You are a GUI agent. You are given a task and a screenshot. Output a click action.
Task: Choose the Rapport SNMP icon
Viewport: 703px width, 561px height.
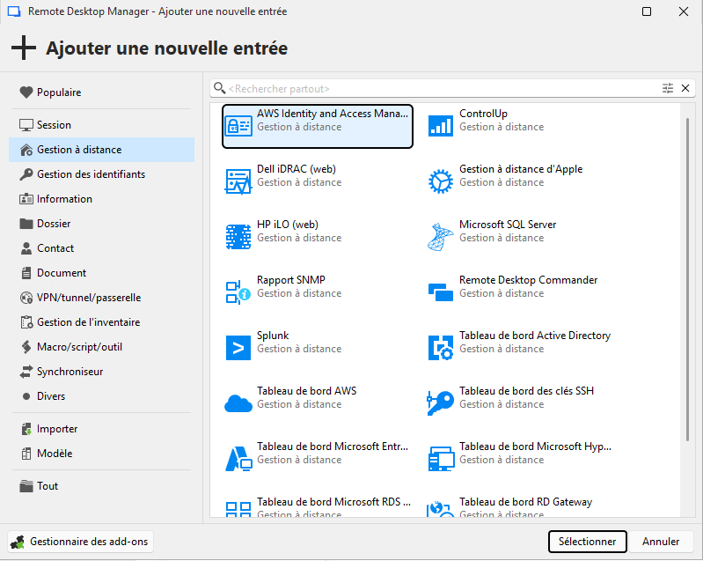(238, 292)
